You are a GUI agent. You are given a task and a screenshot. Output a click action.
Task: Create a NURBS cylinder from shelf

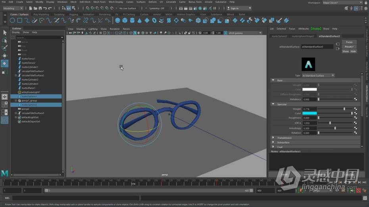pyautogui.click(x=132, y=21)
